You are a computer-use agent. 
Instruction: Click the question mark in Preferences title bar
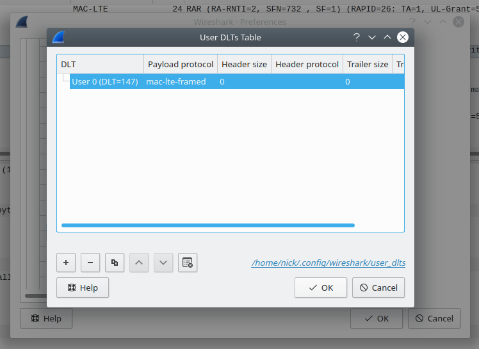[412, 22]
